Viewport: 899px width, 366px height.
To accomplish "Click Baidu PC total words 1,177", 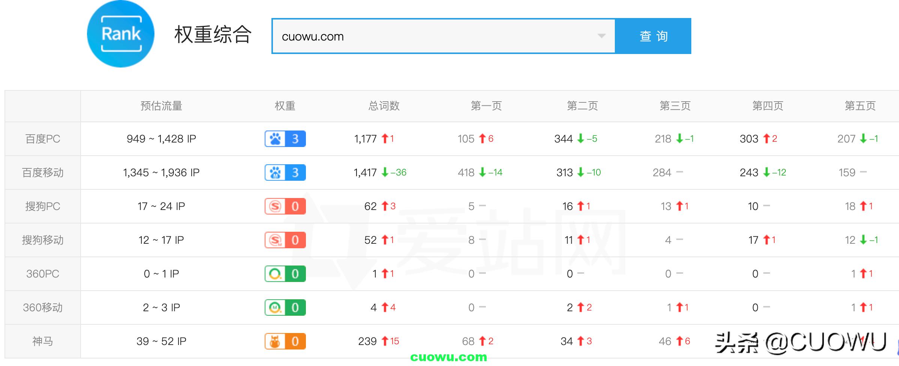I will 365,139.
